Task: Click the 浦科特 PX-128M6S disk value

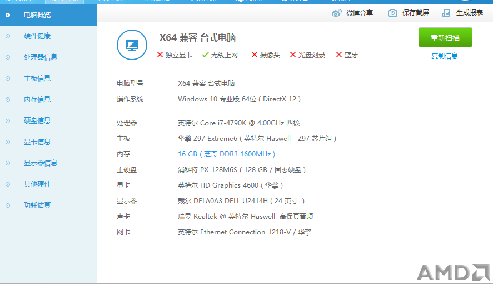Action: point(241,170)
